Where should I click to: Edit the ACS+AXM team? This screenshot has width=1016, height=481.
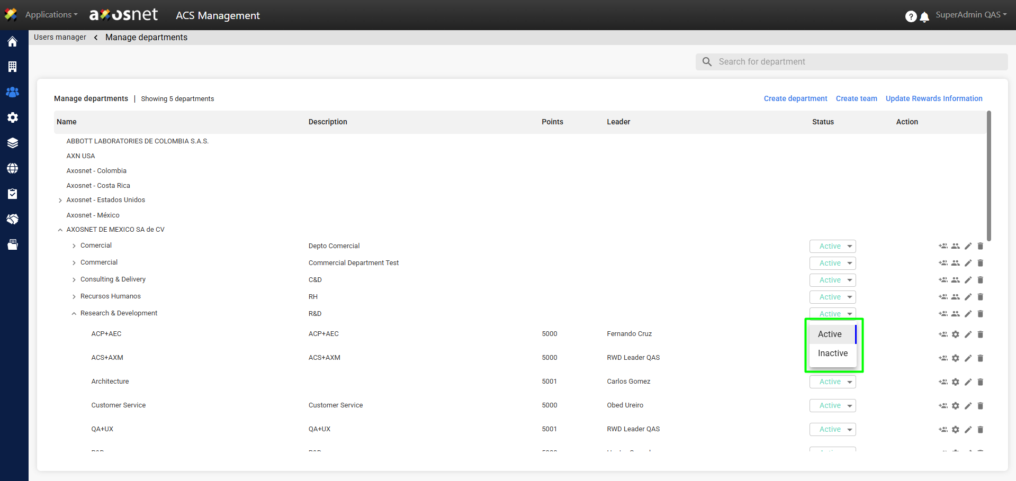click(968, 358)
